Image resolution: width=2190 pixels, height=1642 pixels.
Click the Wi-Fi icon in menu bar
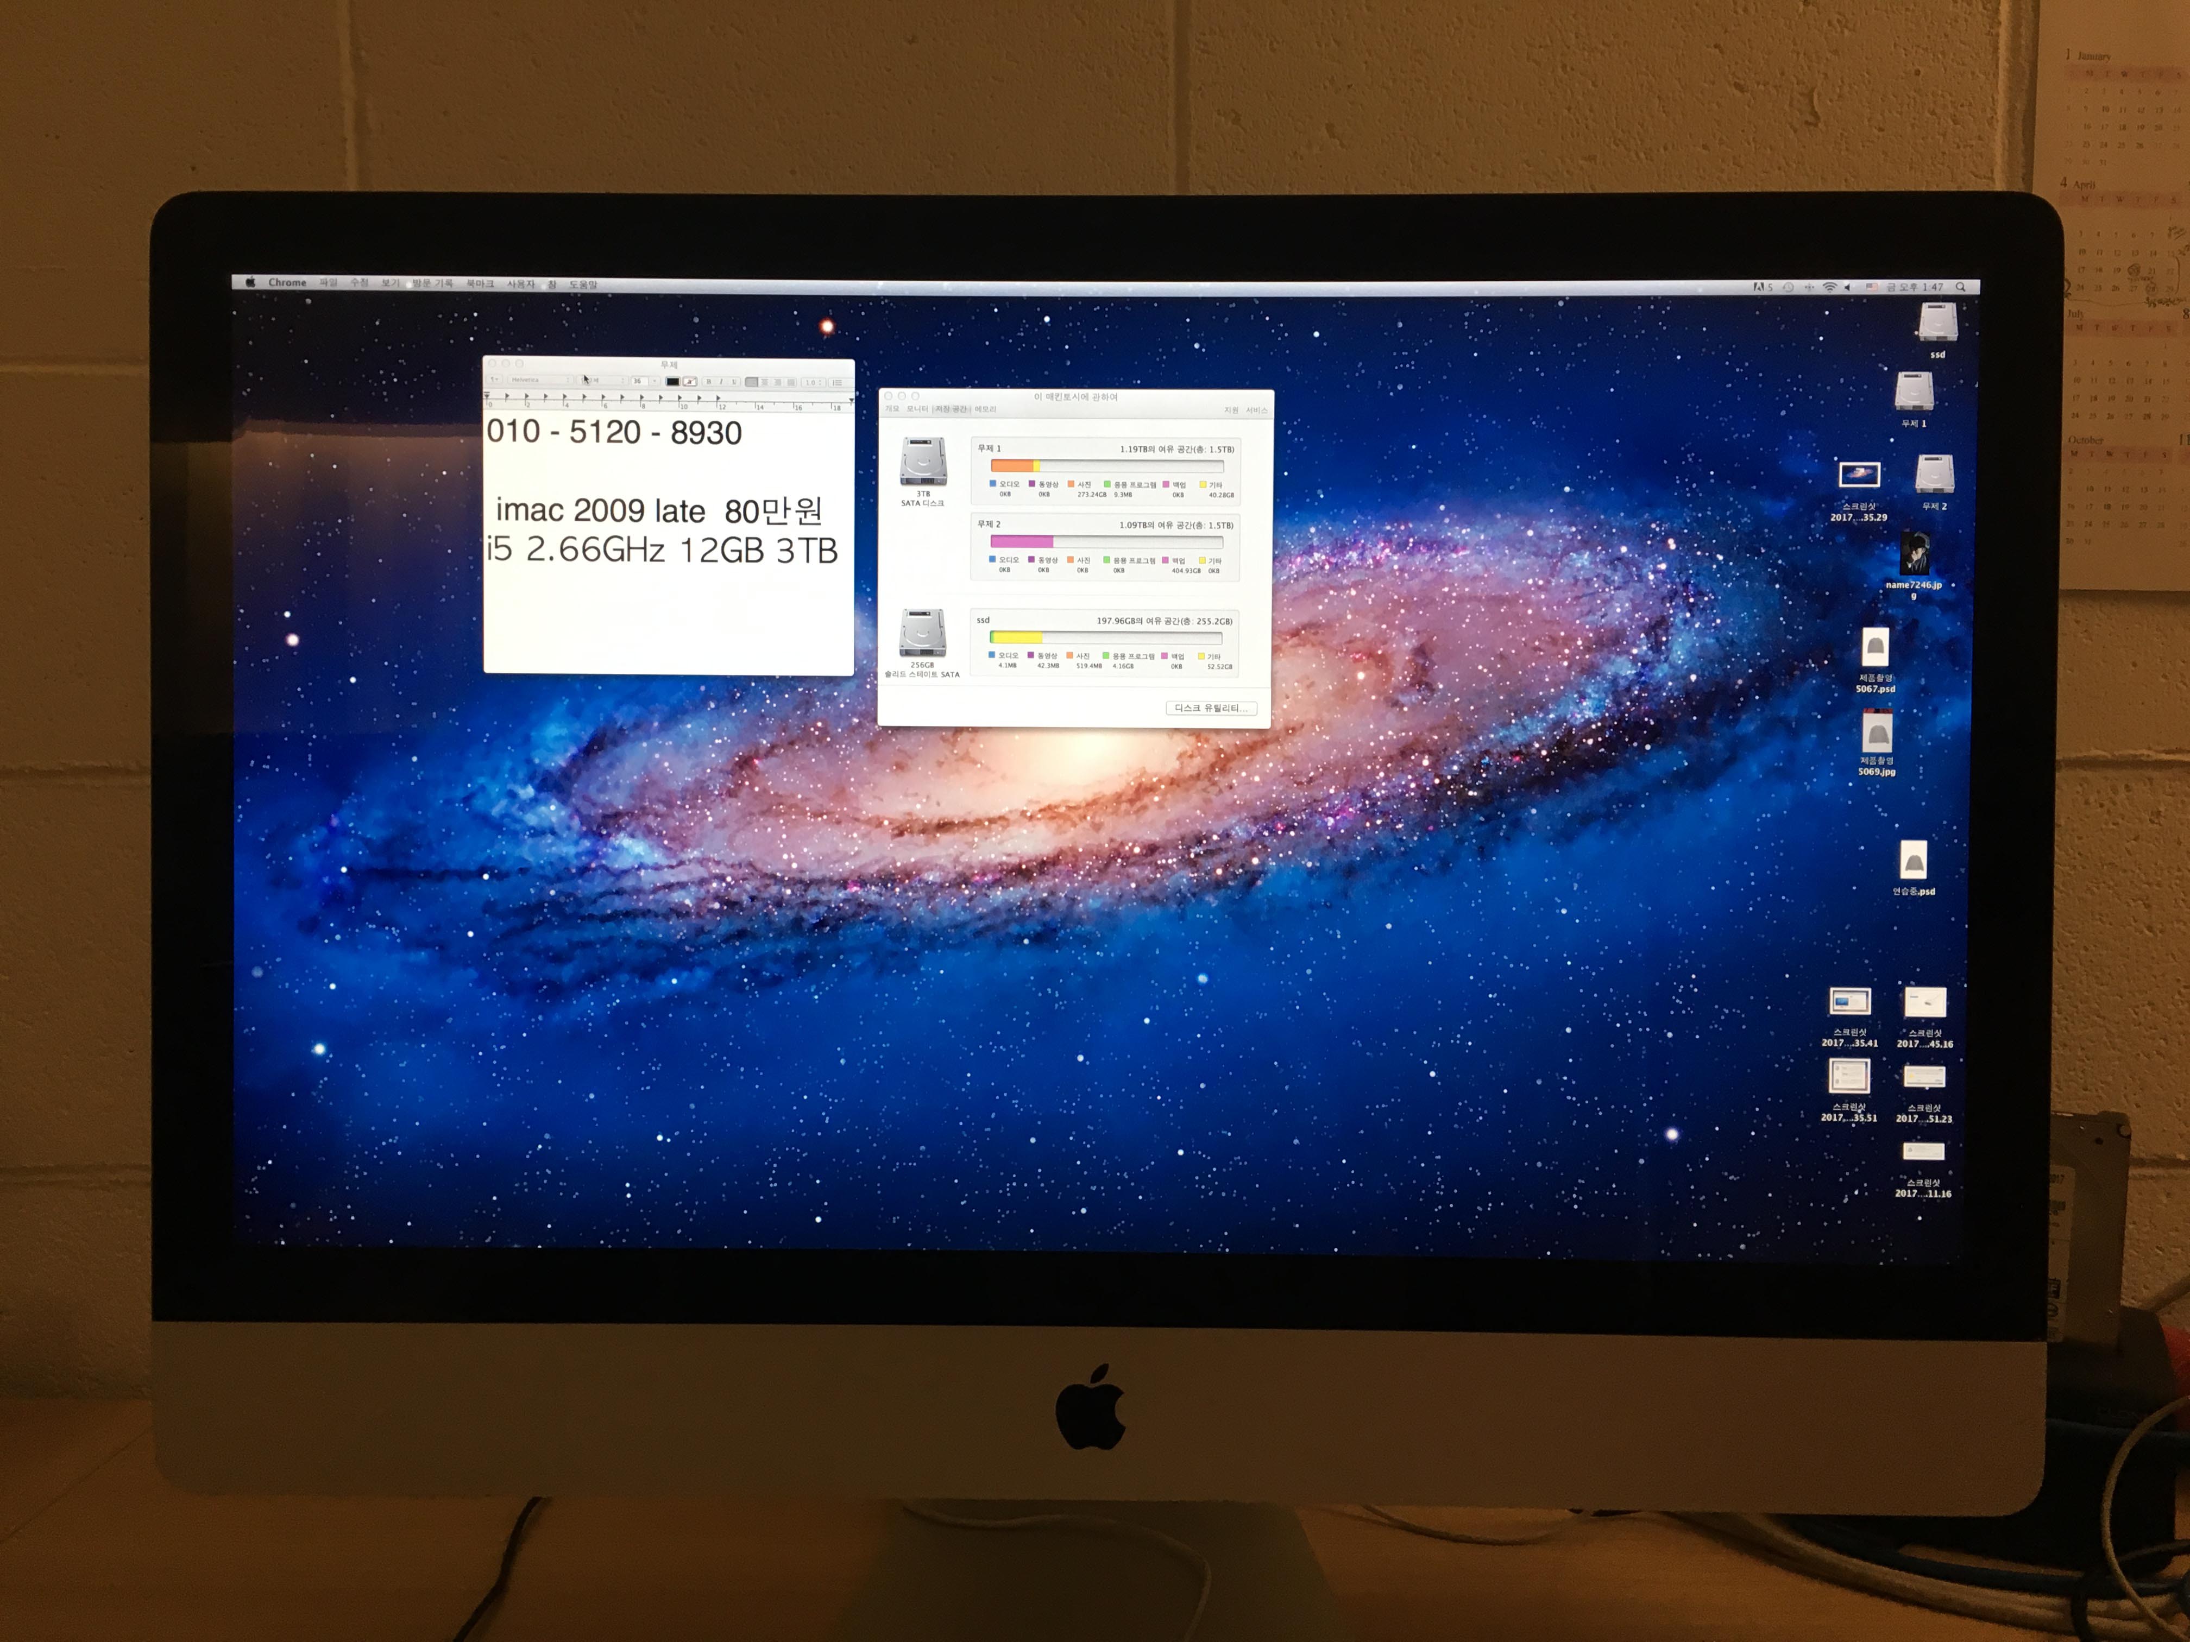tap(1830, 287)
